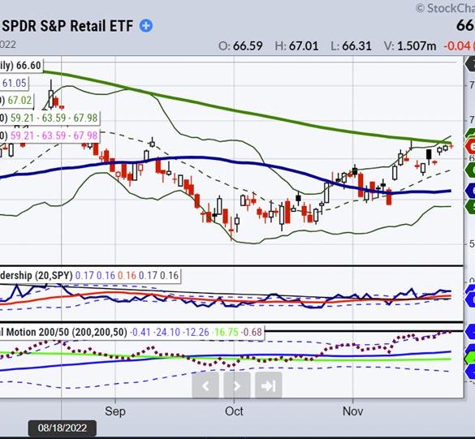
Task: Select the high price value 67.01
Action: (304, 46)
